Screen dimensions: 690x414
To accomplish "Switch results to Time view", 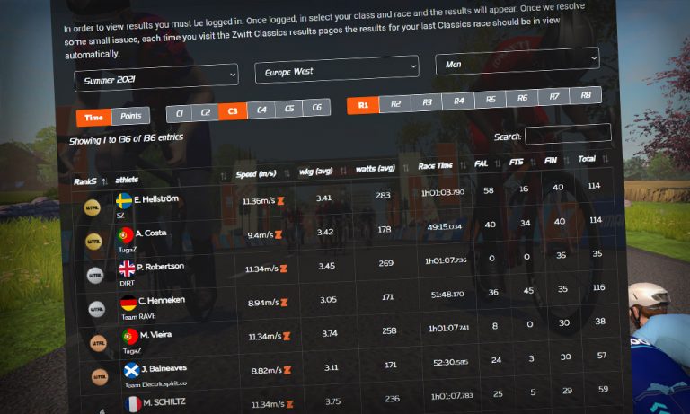I will 93,118.
